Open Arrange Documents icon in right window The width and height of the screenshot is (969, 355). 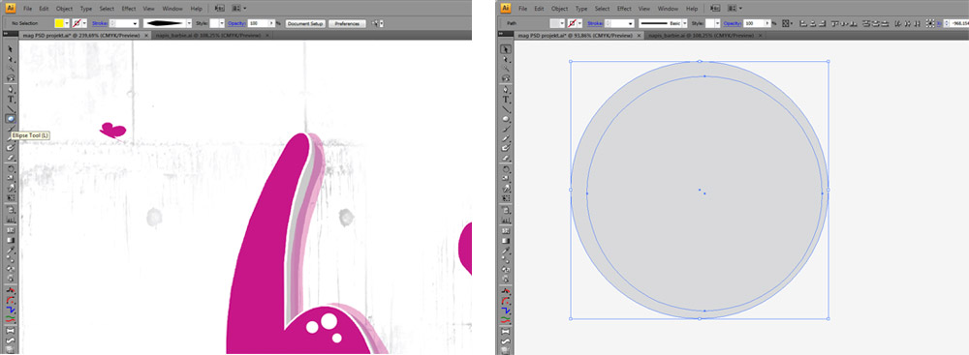pyautogui.click(x=735, y=9)
